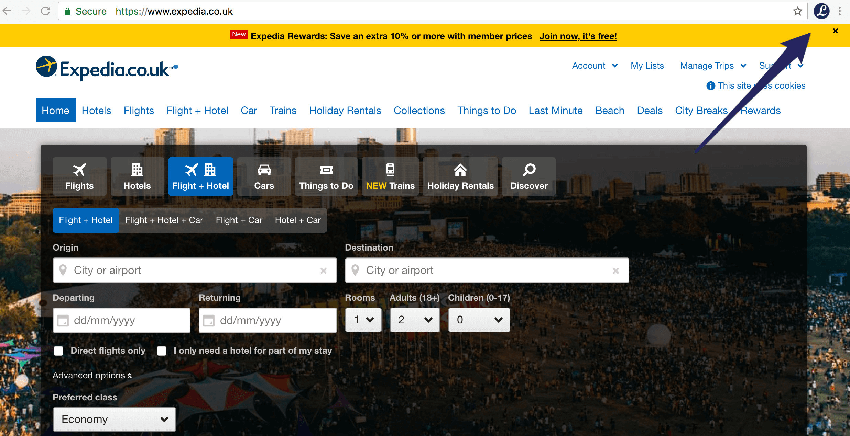The width and height of the screenshot is (850, 436).
Task: Open Deals in top navigation
Action: tap(650, 111)
